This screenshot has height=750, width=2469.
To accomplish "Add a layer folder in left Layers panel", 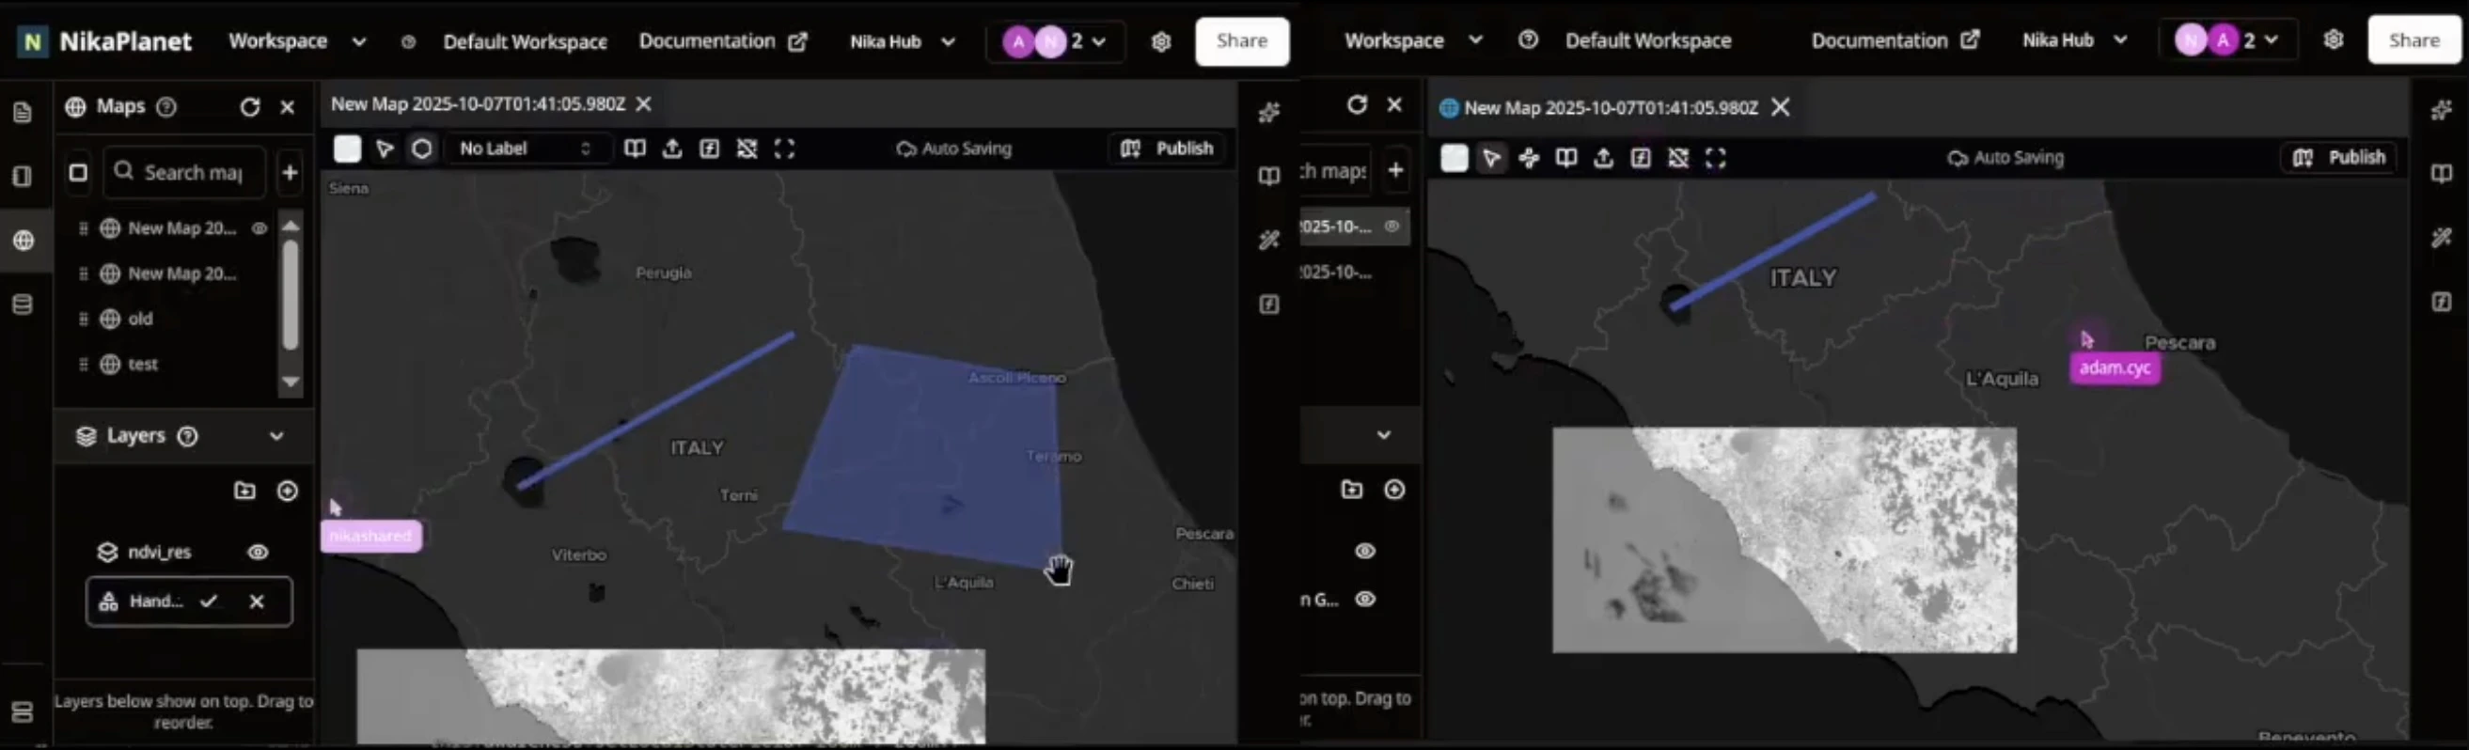I will point(245,491).
